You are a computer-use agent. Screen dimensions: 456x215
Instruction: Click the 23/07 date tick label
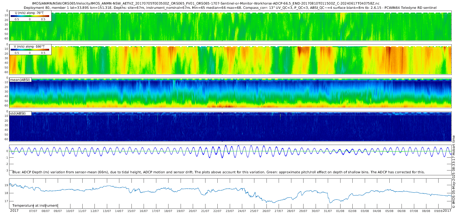click(x=230, y=211)
